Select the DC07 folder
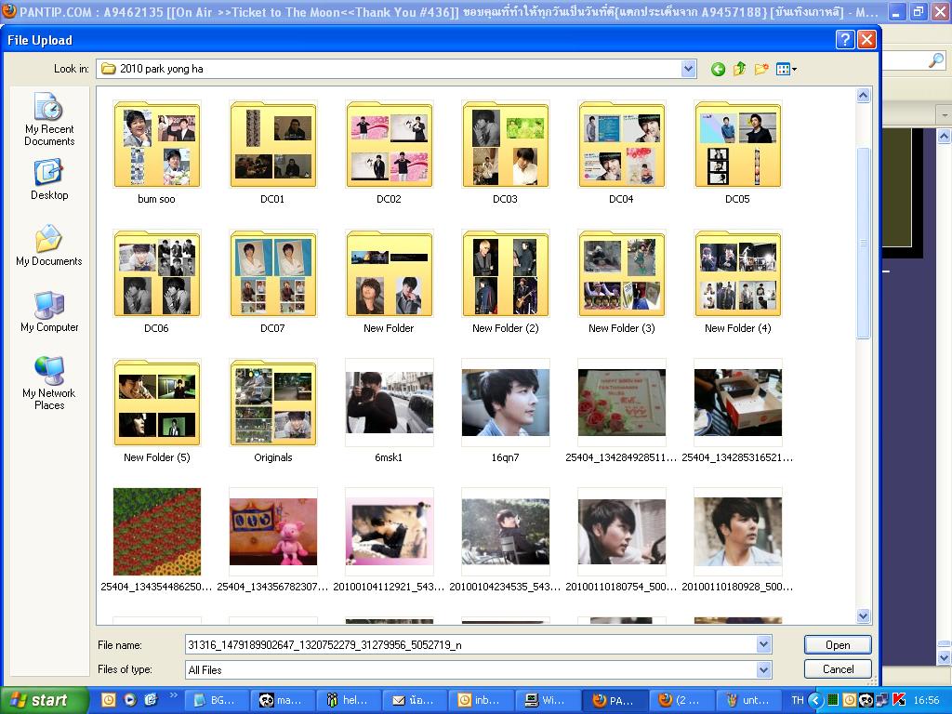The width and height of the screenshot is (952, 714). point(272,282)
